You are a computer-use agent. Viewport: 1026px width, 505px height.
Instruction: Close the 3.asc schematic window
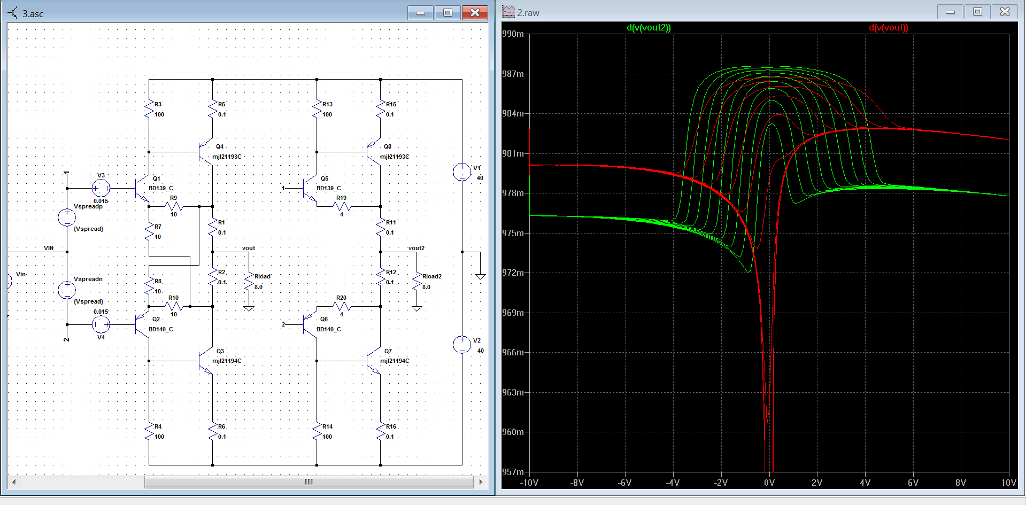point(475,13)
